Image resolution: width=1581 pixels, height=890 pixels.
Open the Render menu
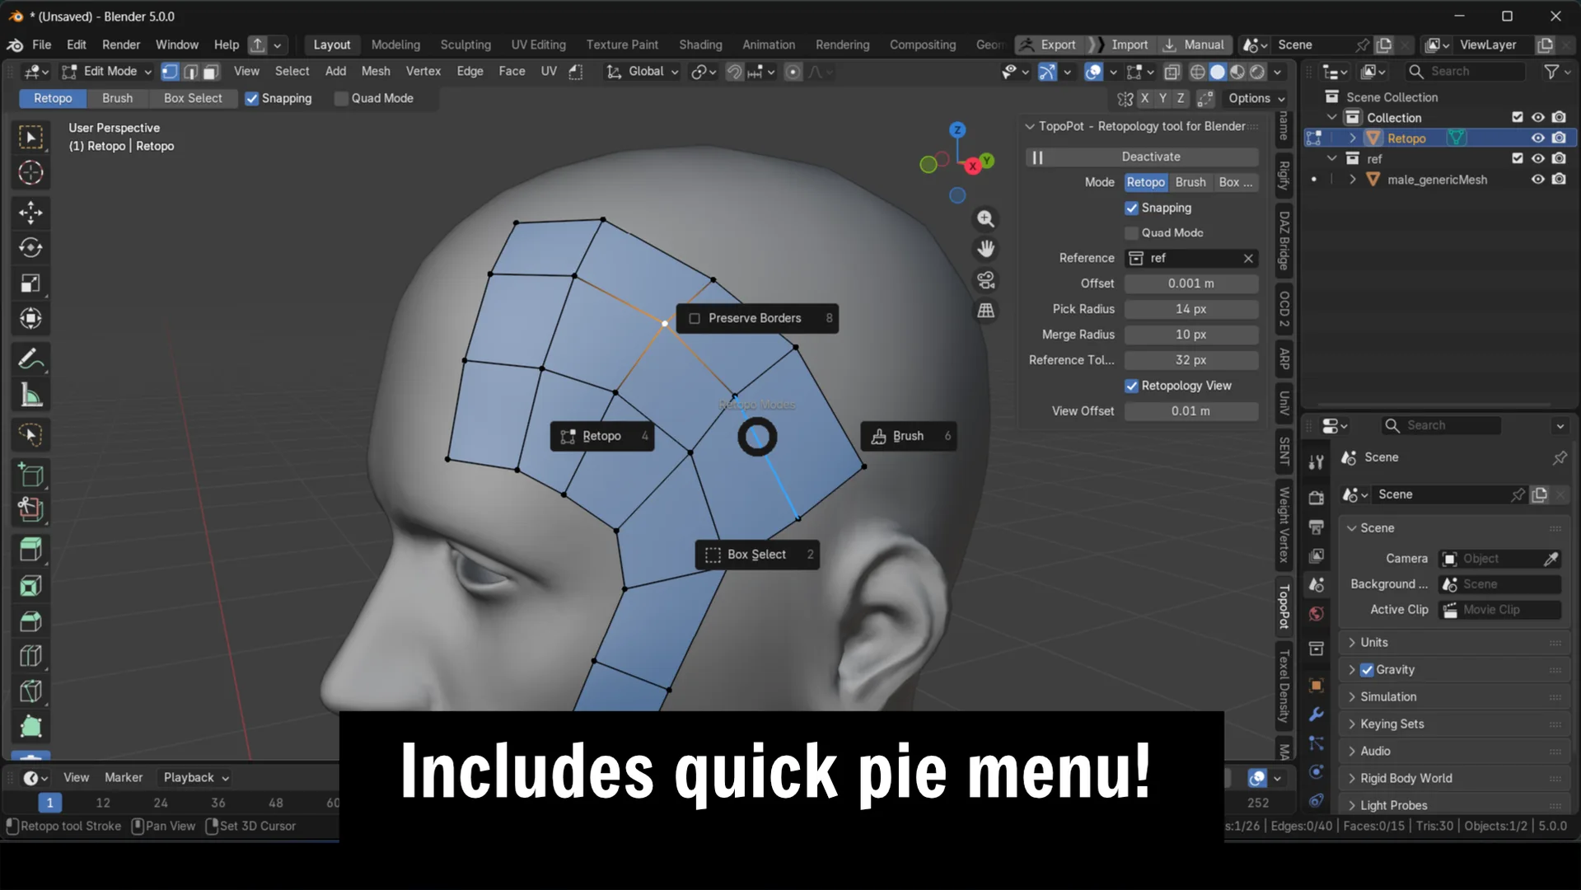click(x=121, y=44)
